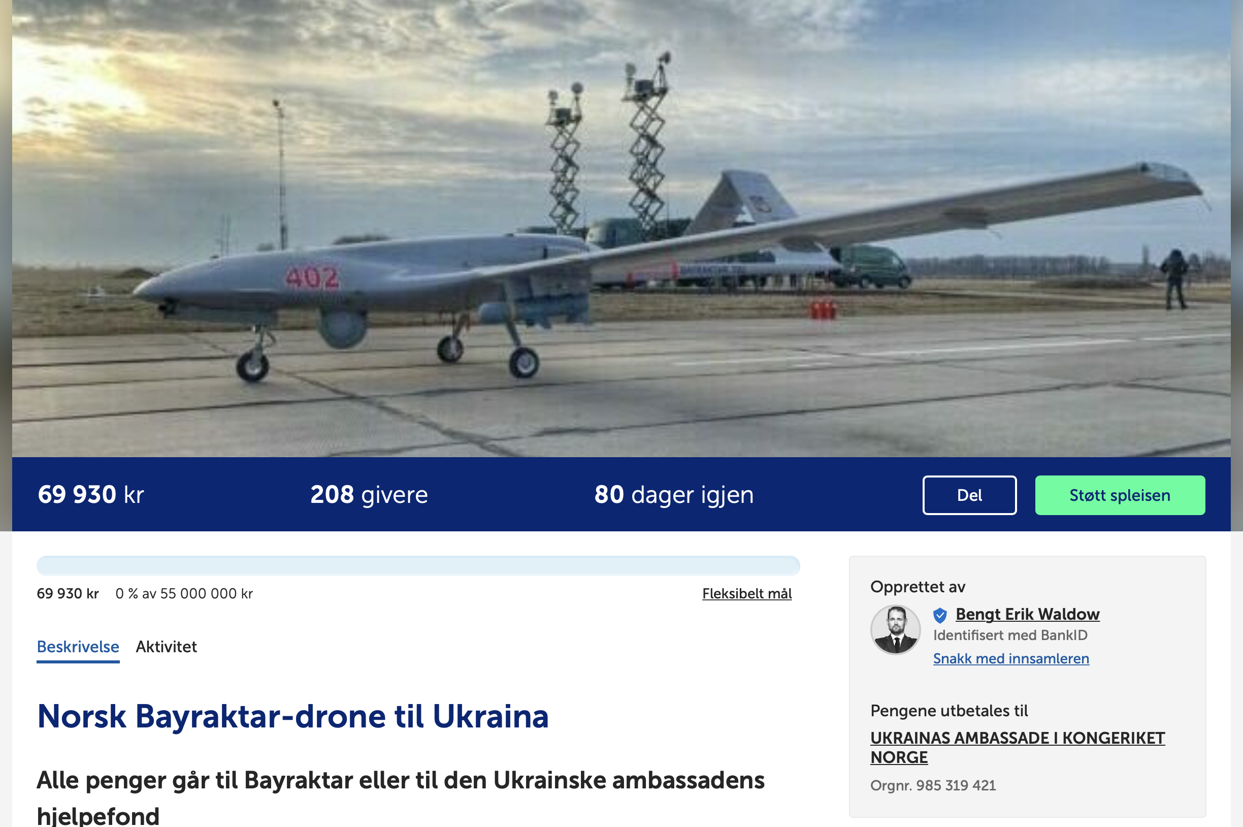Click the 208 givere count

[x=369, y=495]
